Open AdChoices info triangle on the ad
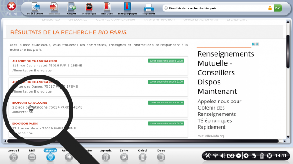The height and width of the screenshot is (164, 293). pos(254,44)
